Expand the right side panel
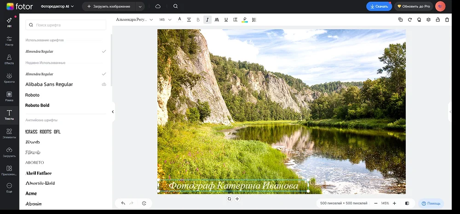 (450, 112)
